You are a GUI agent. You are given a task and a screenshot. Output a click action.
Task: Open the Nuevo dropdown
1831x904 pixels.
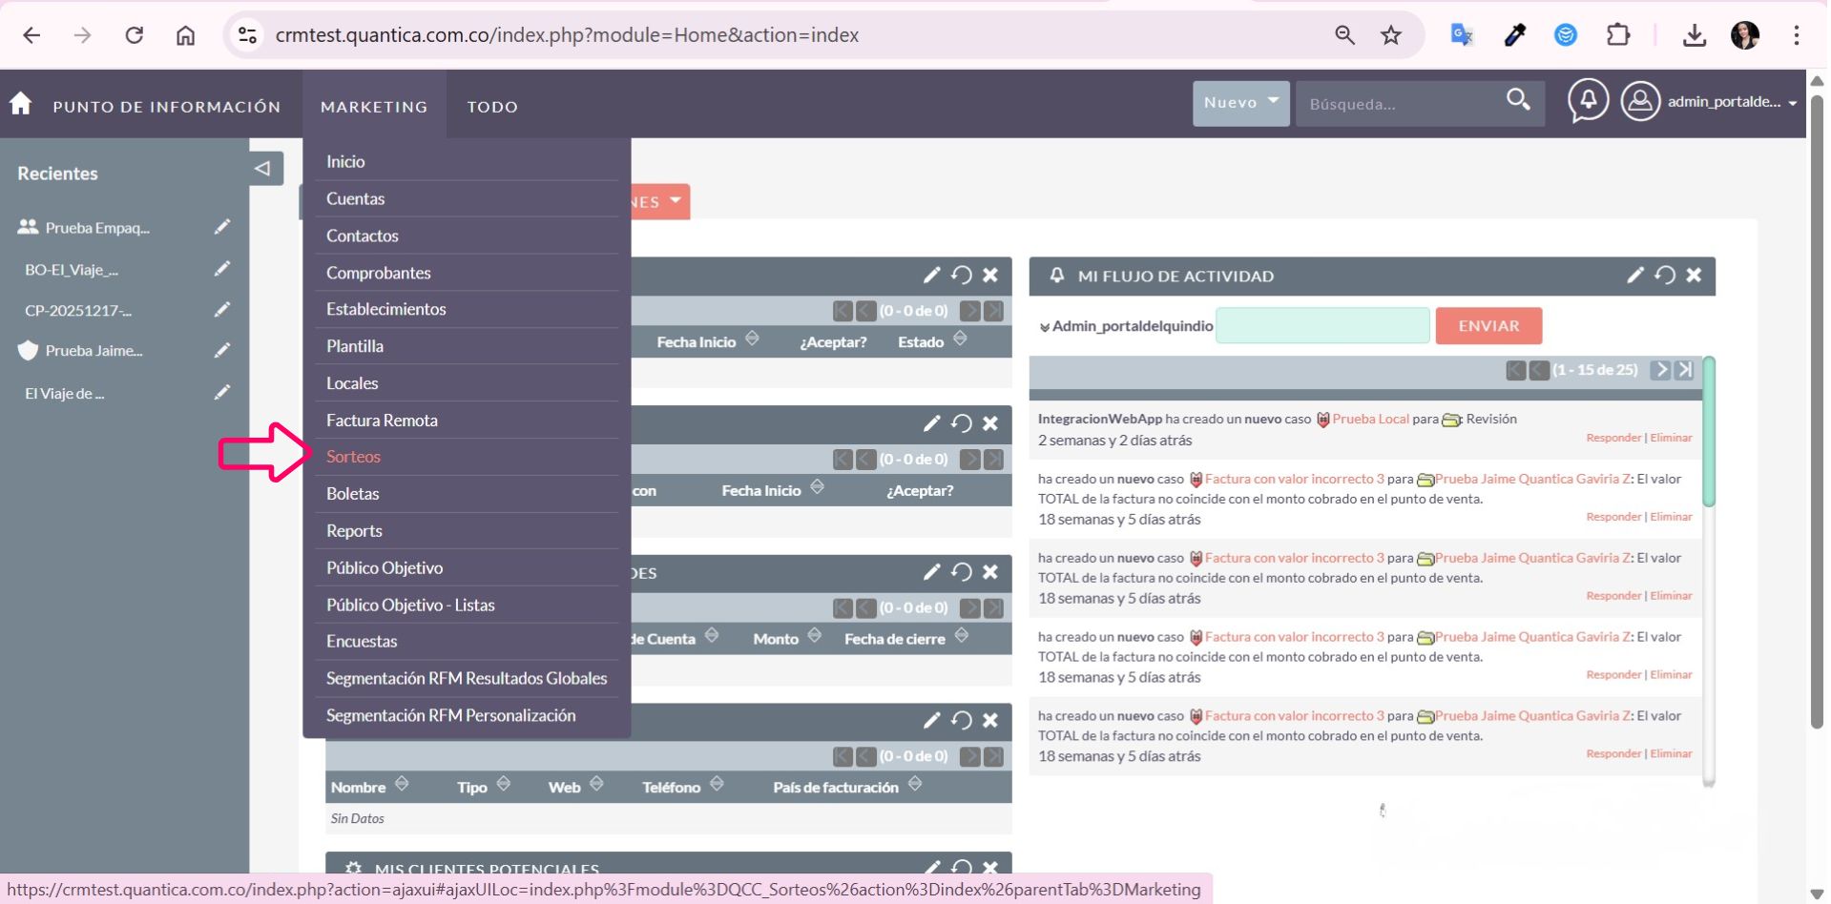[x=1240, y=103]
